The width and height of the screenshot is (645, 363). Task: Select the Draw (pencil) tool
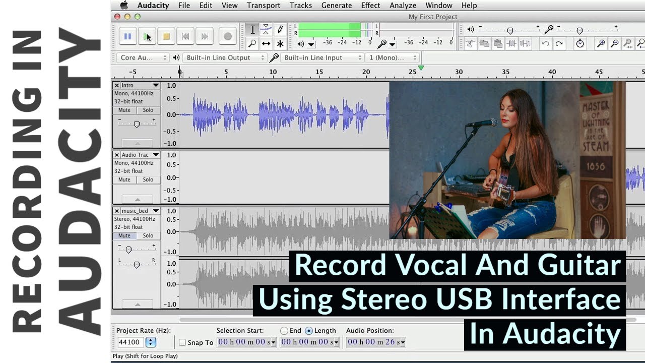(280, 30)
